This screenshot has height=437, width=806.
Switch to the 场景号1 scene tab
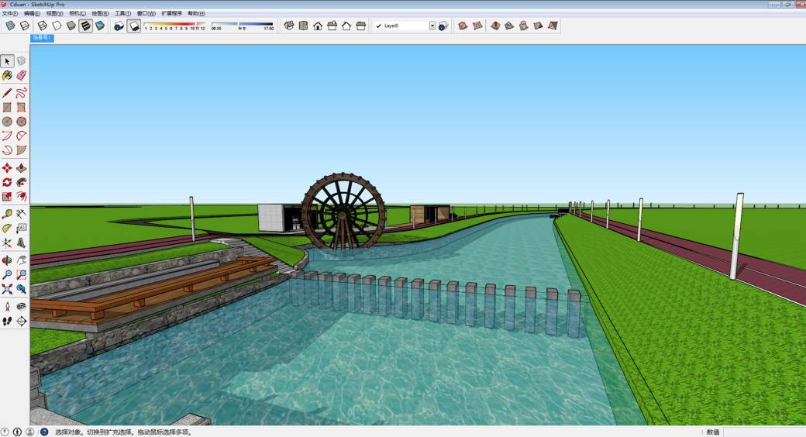point(42,37)
